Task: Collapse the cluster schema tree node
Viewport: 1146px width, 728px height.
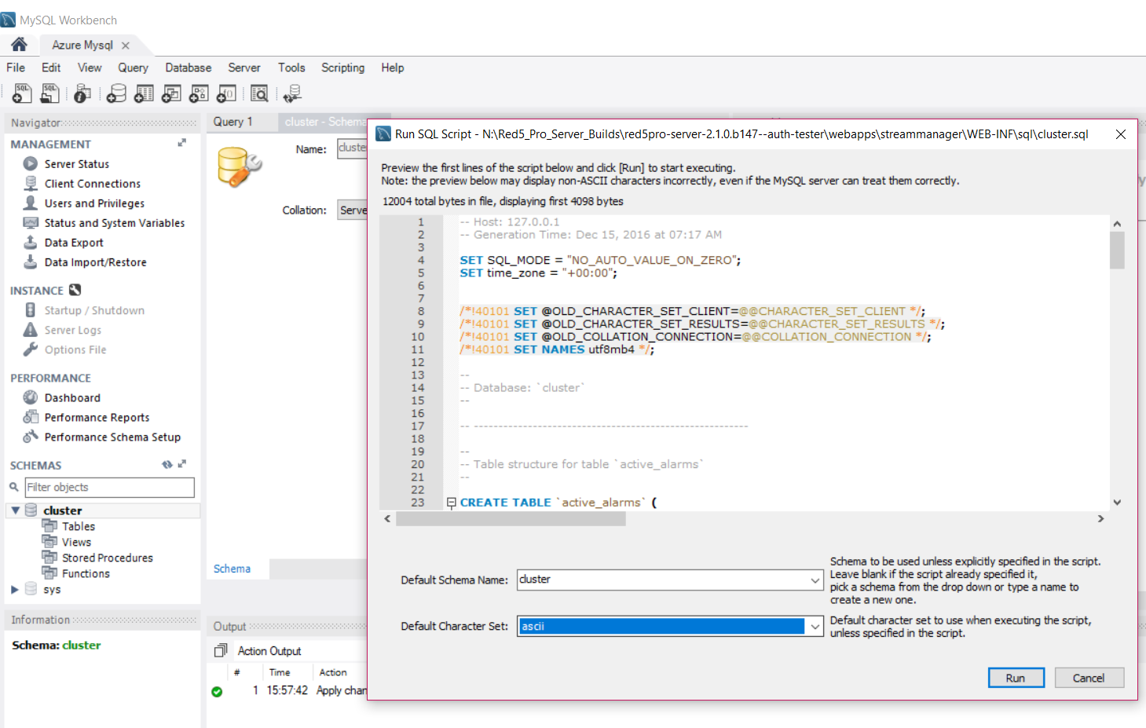Action: (x=15, y=510)
